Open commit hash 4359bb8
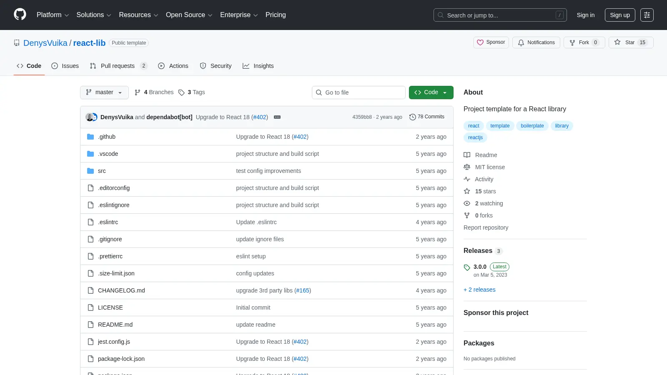 (x=362, y=117)
